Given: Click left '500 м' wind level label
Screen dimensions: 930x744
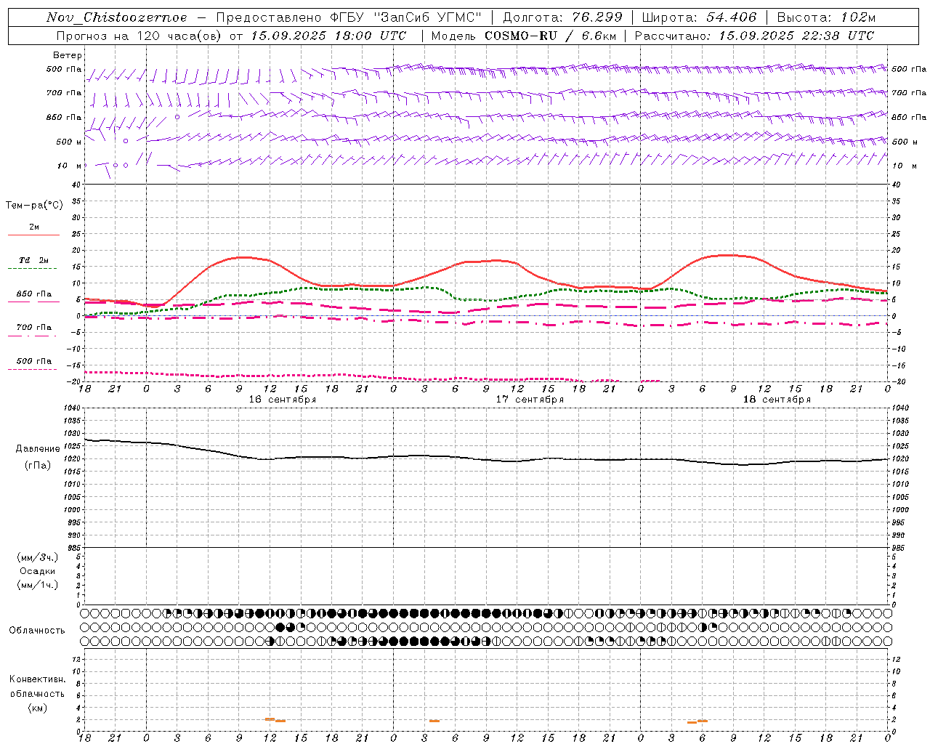Looking at the screenshot, I should point(68,142).
